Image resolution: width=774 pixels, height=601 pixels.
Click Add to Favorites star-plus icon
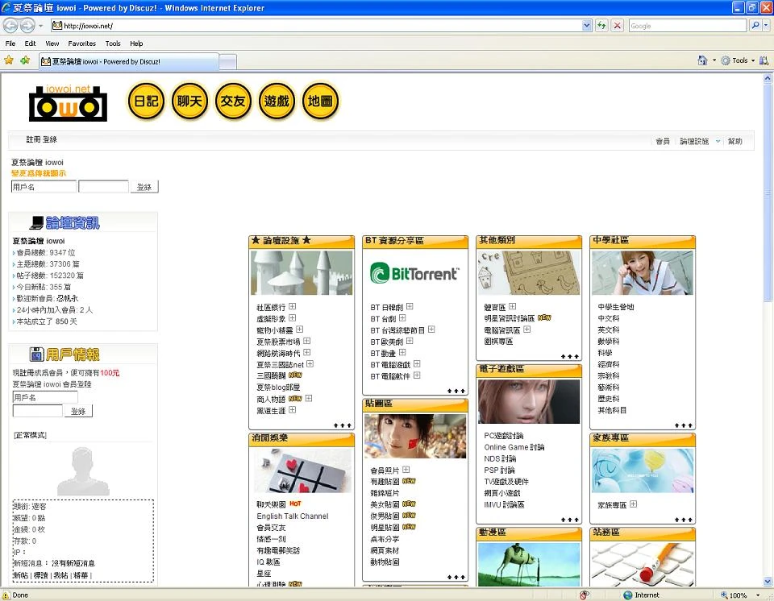(25, 60)
